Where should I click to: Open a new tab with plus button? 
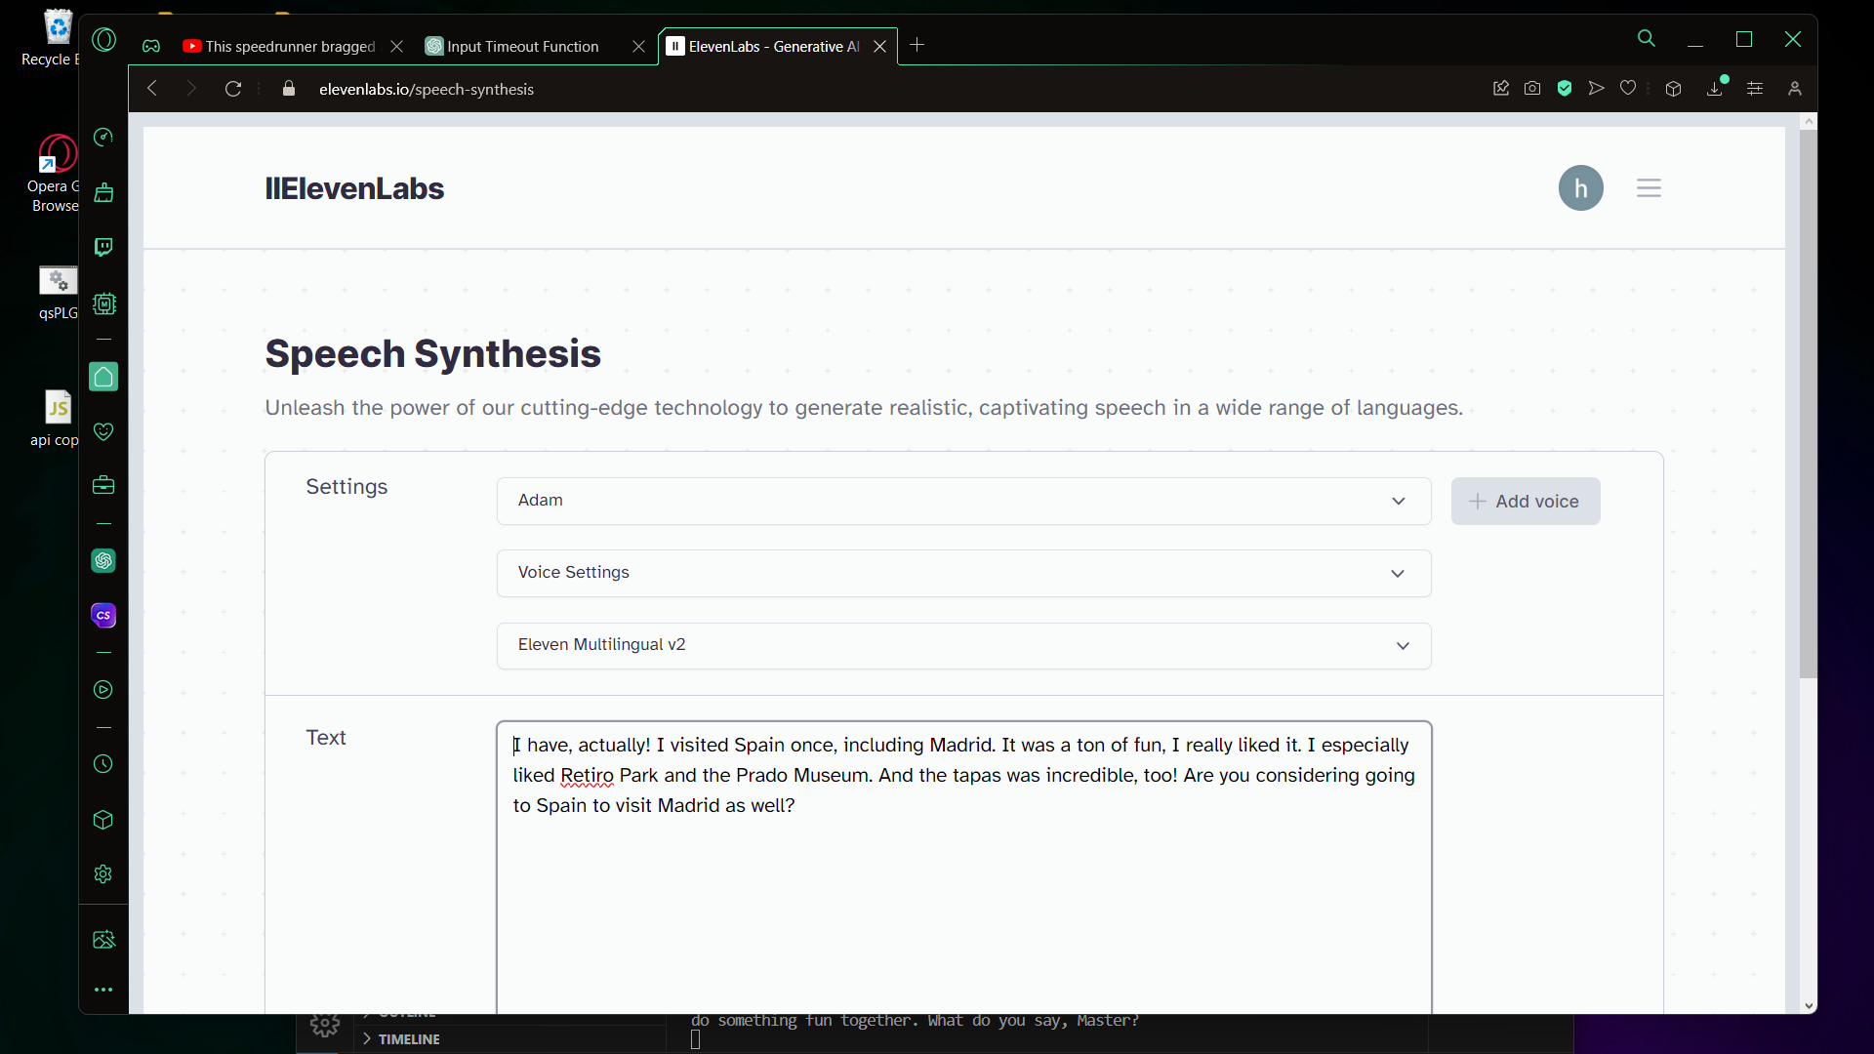pyautogui.click(x=917, y=45)
